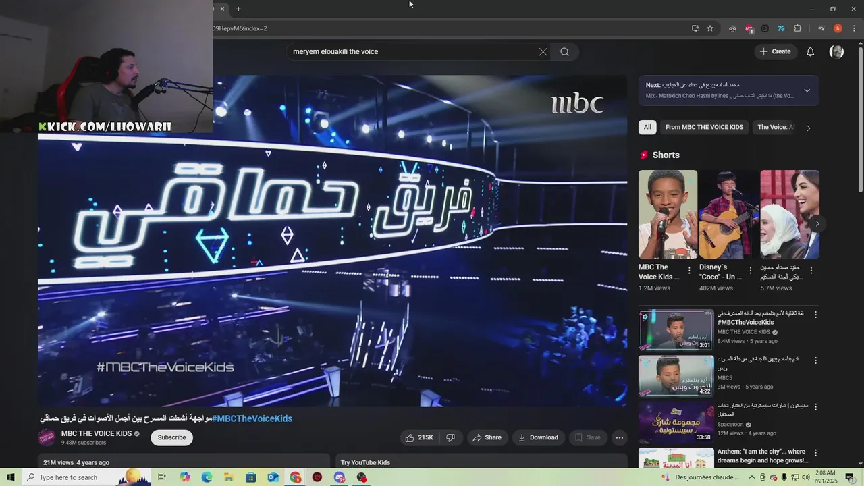Bookmark this page with star icon
The image size is (864, 486).
[710, 28]
